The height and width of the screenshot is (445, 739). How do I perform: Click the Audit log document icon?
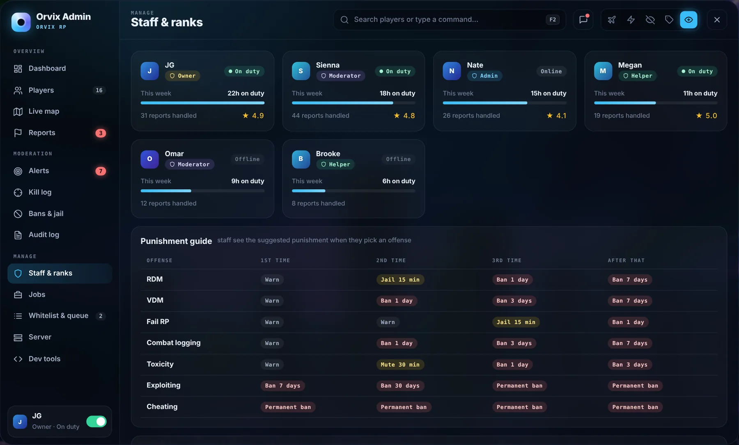point(18,235)
